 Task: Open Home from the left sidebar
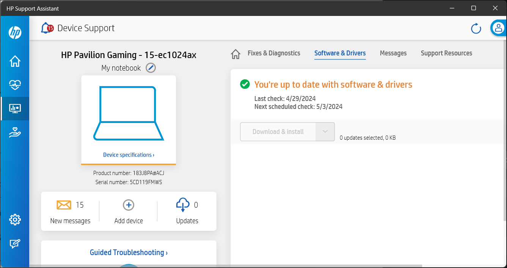[x=15, y=61]
